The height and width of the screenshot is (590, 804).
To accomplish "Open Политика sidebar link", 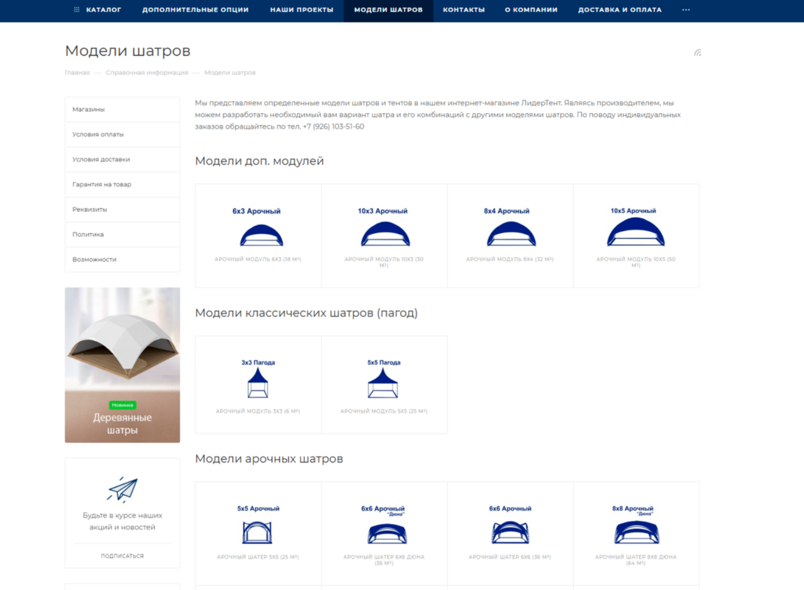I will pyautogui.click(x=122, y=234).
